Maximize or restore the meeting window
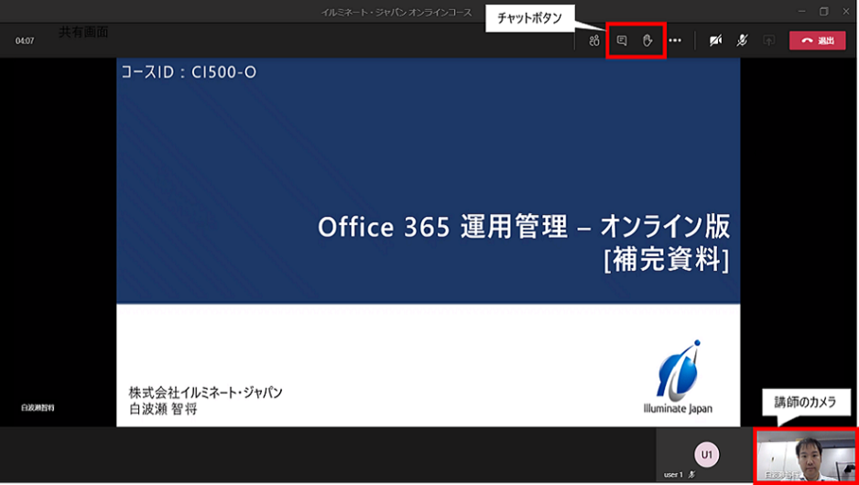This screenshot has height=485, width=859. pos(824,12)
